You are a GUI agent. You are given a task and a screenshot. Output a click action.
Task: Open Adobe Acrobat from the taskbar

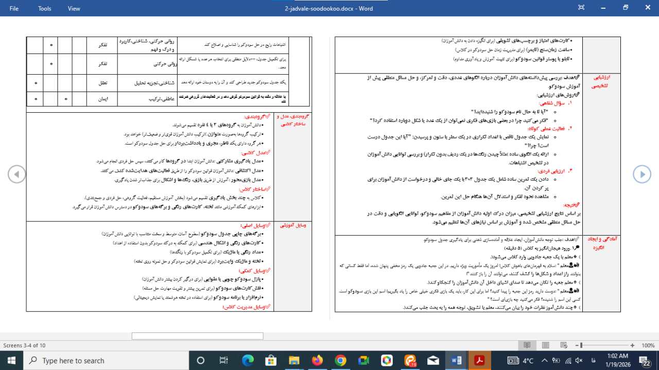click(479, 360)
